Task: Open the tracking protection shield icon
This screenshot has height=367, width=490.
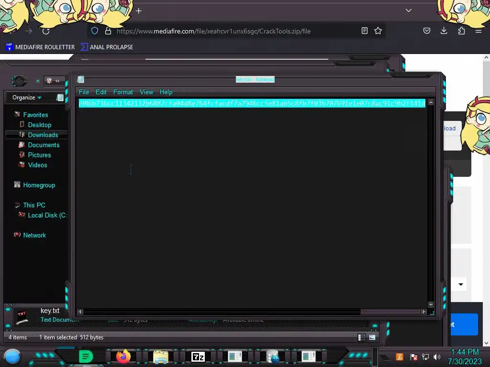Action: coord(95,31)
